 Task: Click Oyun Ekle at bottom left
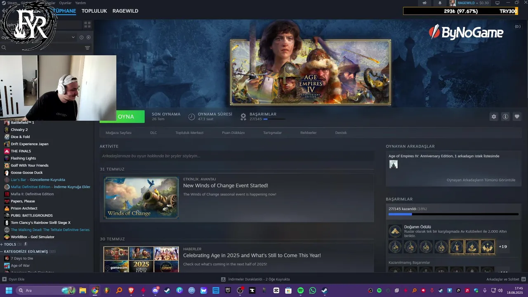[13, 279]
